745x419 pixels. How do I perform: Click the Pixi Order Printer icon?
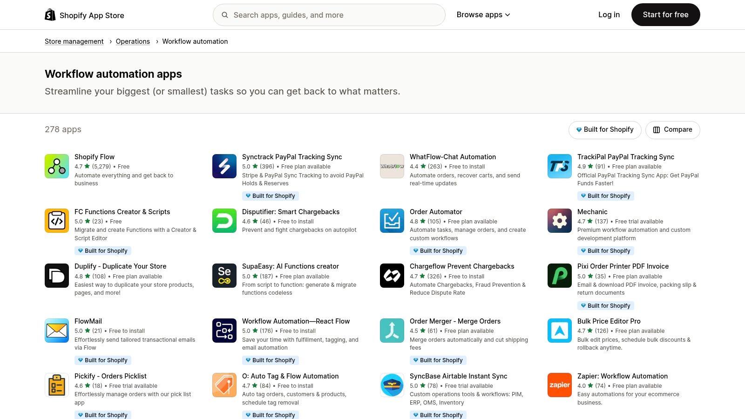point(559,275)
